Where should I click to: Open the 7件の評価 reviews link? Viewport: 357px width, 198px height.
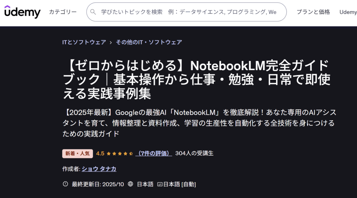point(154,153)
